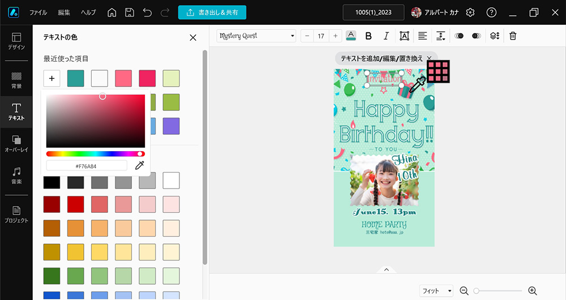Expand the bottom panel chevron
The height and width of the screenshot is (300, 566).
pyautogui.click(x=387, y=269)
